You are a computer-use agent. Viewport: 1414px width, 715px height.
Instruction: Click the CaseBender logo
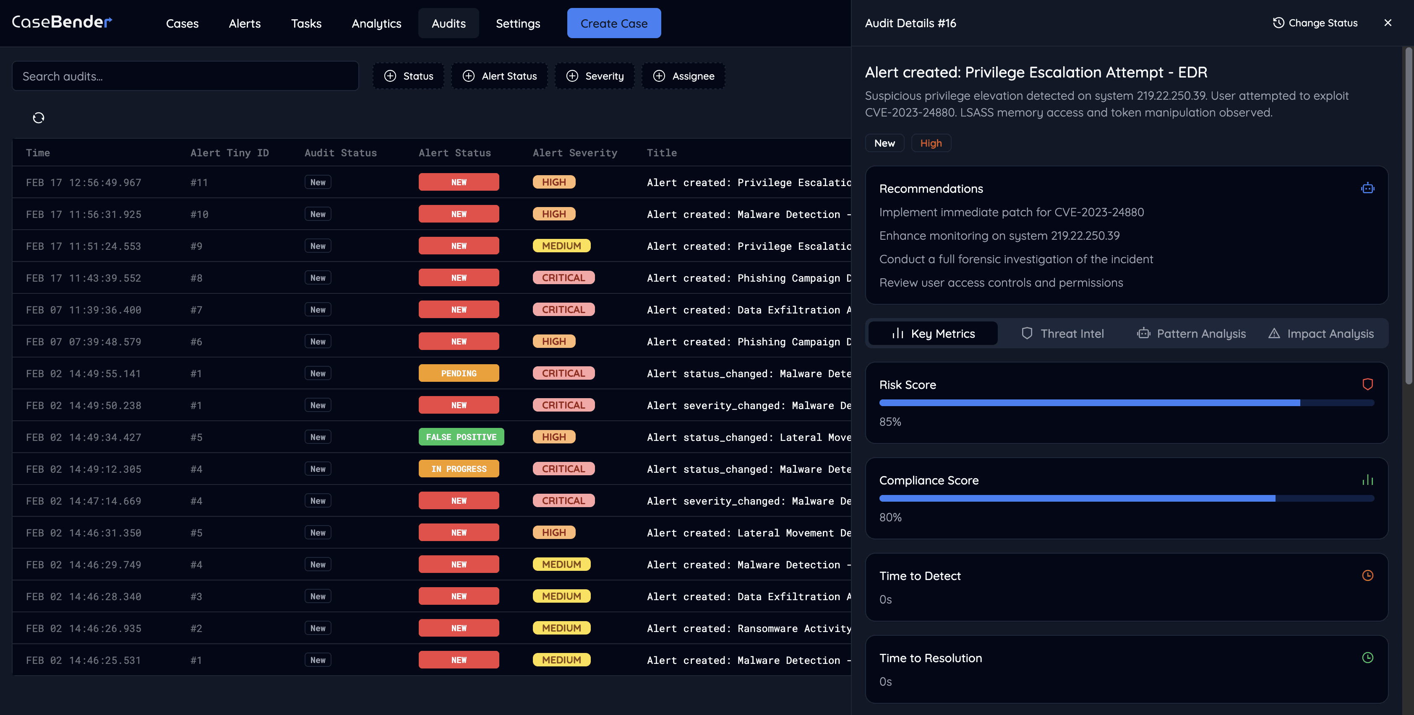pyautogui.click(x=62, y=22)
